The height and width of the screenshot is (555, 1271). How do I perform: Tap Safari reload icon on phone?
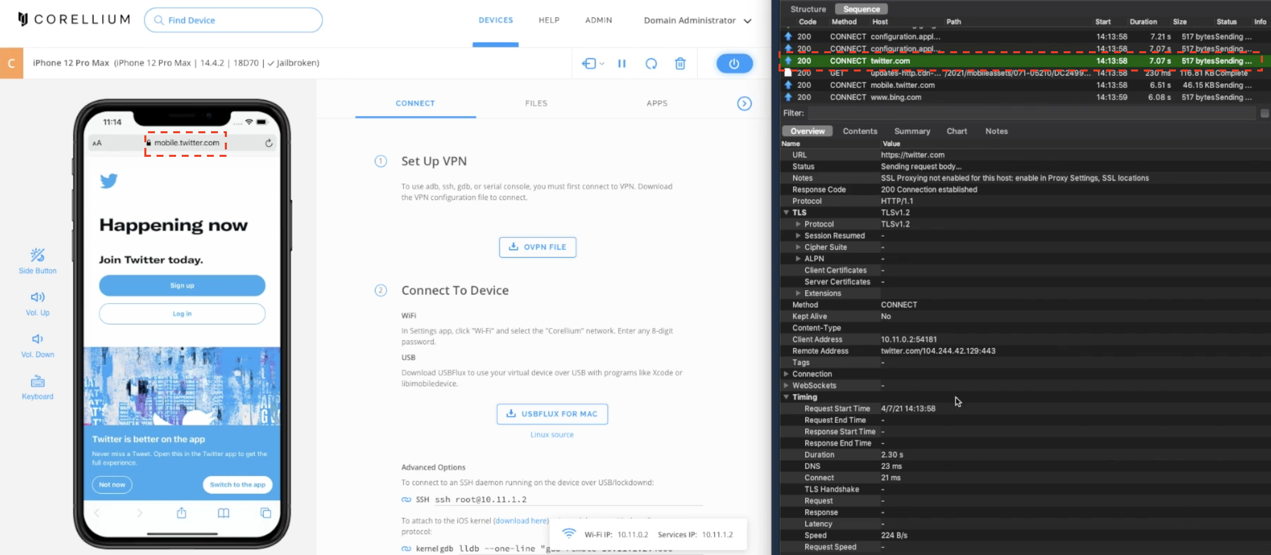coord(268,143)
